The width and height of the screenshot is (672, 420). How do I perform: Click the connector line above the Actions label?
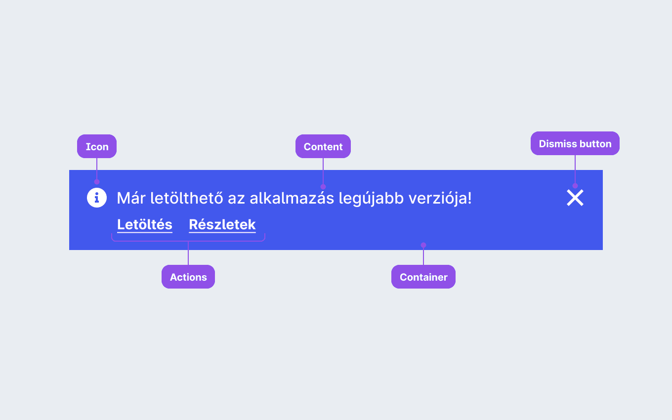coord(188,253)
